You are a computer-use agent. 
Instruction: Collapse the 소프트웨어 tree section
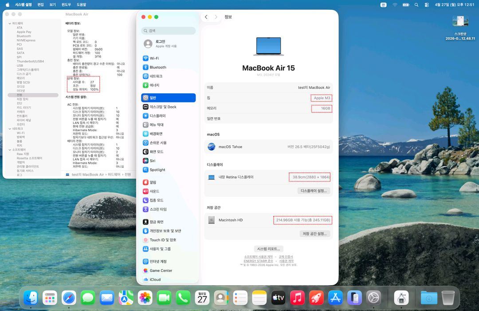pyautogui.click(x=10, y=150)
